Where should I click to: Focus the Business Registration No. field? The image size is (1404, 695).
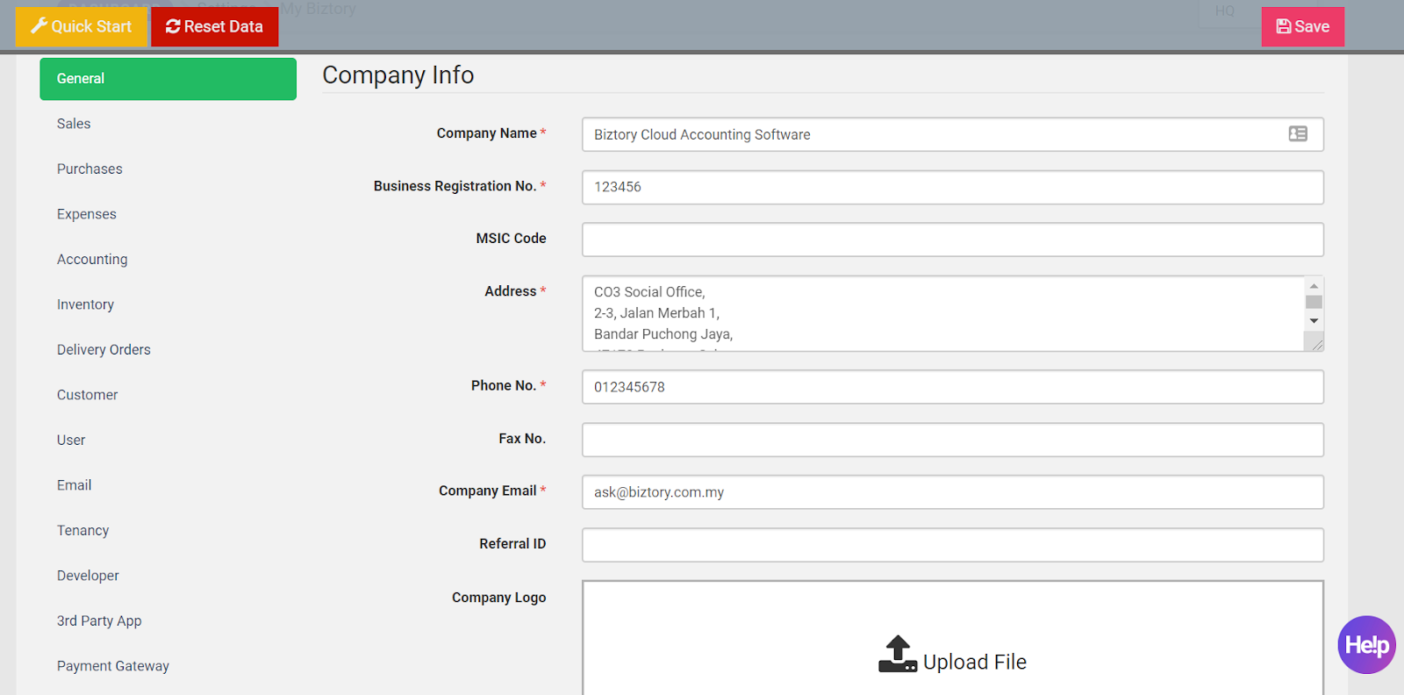click(x=952, y=187)
